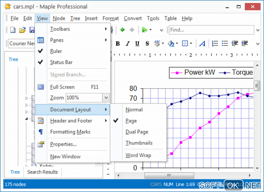Image resolution: width=264 pixels, height=192 pixels.
Task: Open the borders dropdown arrow
Action: (191, 43)
